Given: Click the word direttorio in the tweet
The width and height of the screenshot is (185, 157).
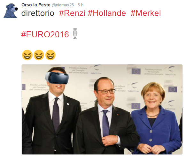Looking at the screenshot, I should (x=38, y=13).
